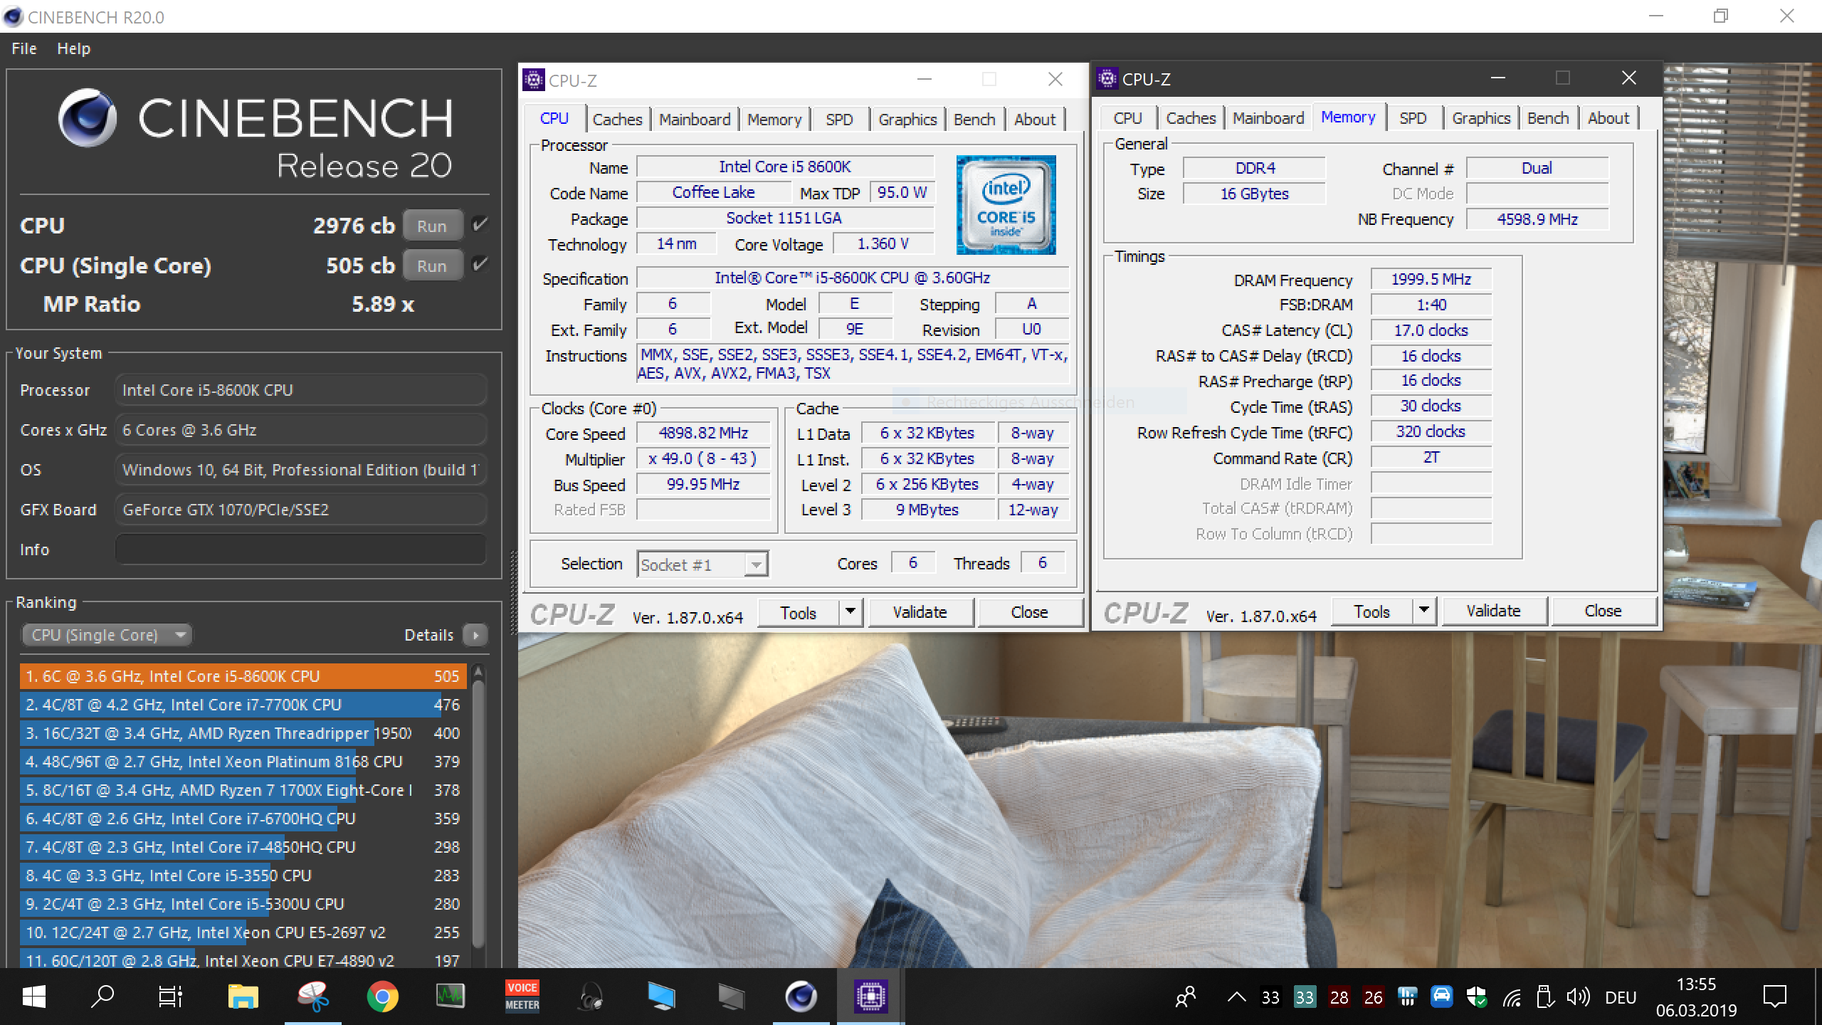The width and height of the screenshot is (1822, 1025).
Task: Click Validate in the right CPU-Z window
Action: point(1493,611)
